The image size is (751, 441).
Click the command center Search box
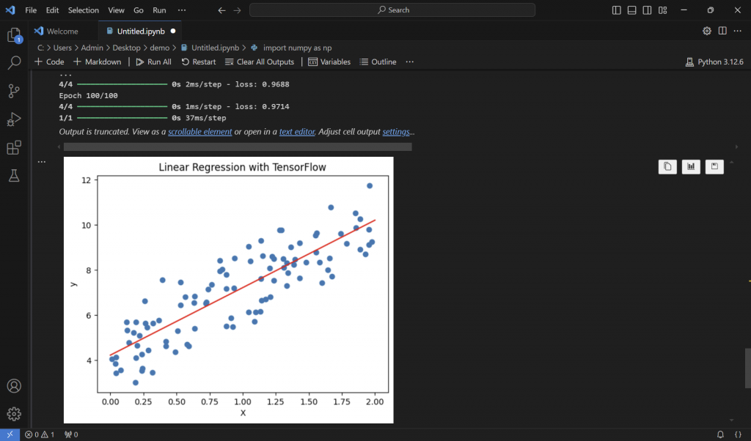tap(392, 10)
